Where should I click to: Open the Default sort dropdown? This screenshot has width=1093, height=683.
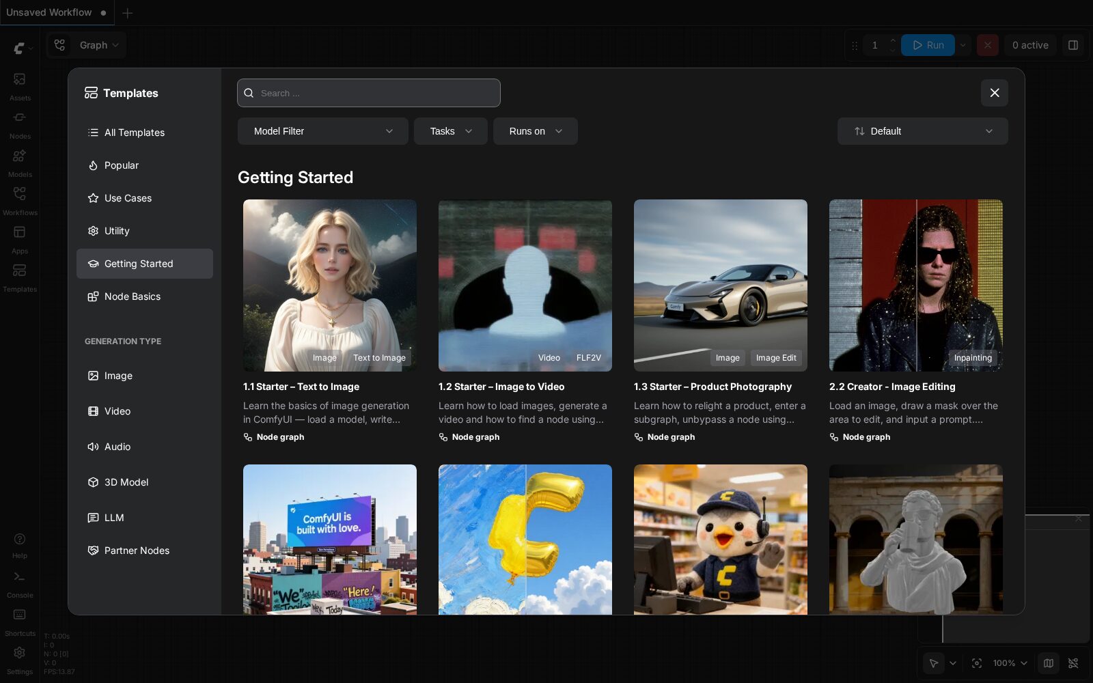click(x=923, y=131)
